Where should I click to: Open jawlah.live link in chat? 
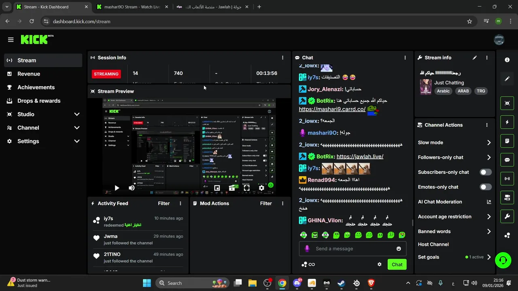pos(360,156)
